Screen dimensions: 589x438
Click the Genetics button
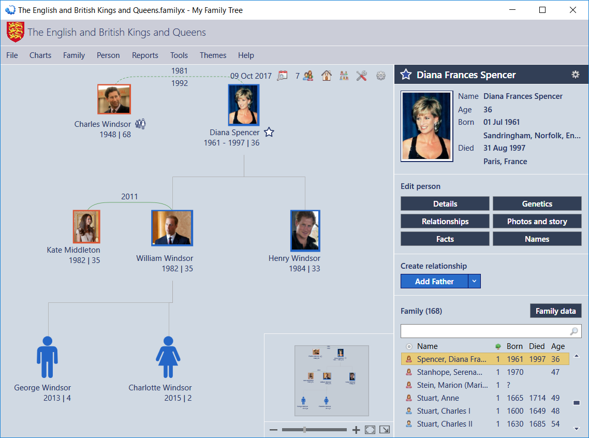[537, 203]
